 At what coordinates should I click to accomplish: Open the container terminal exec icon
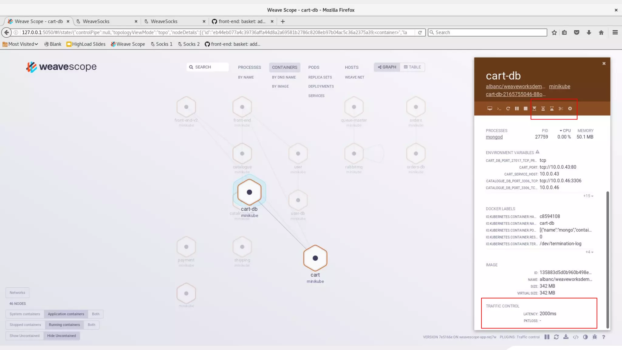pos(499,109)
